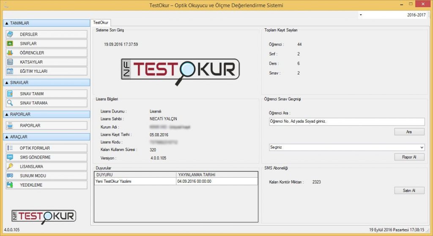Click the remaining usage value 320
Image resolution: width=433 pixels, height=236 pixels.
[x=153, y=150]
